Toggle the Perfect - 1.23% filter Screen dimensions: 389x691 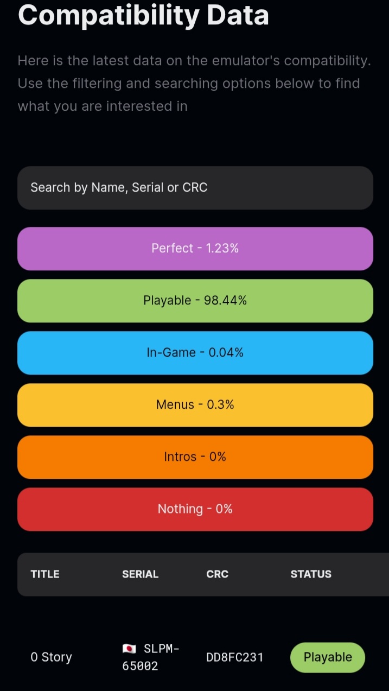coord(195,249)
